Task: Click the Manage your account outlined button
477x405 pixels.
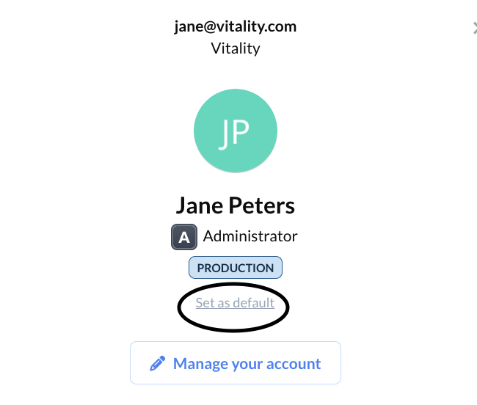Action: pos(236,362)
